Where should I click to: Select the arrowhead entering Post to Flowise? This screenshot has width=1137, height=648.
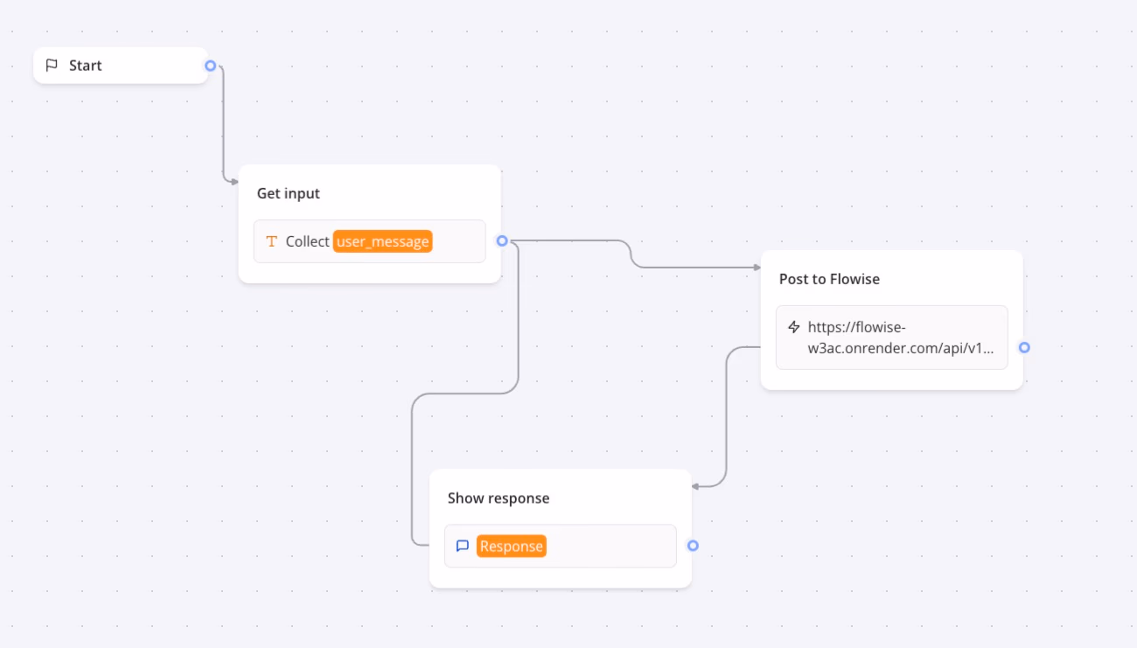click(x=756, y=268)
